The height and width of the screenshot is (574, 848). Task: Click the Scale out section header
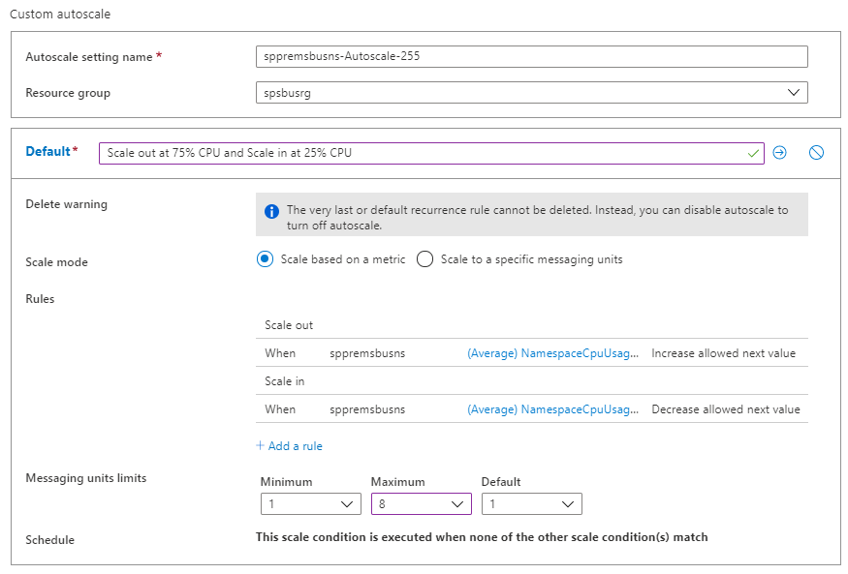click(x=289, y=325)
